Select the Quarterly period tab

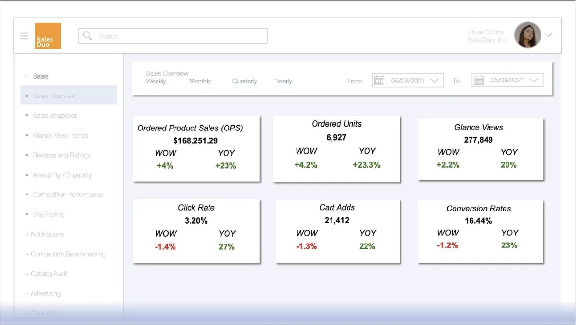pos(244,81)
